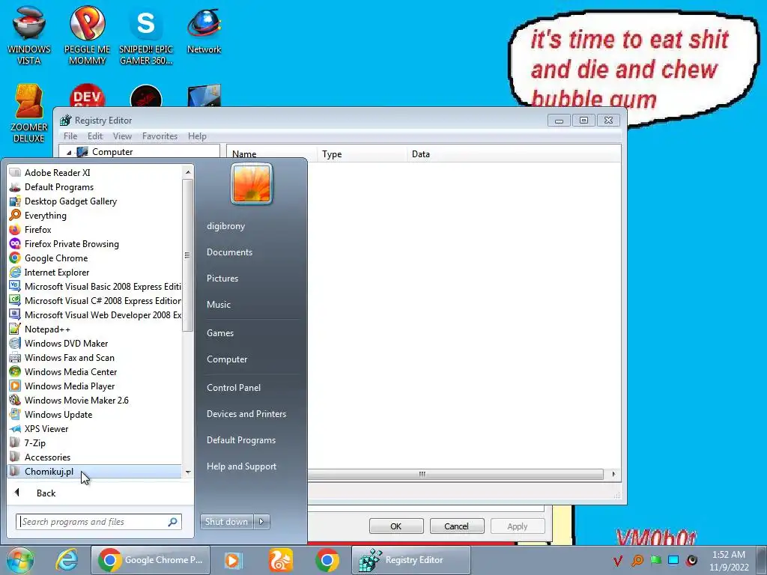Open the View menu in Registry Editor
This screenshot has height=575, width=767.
[x=122, y=136]
